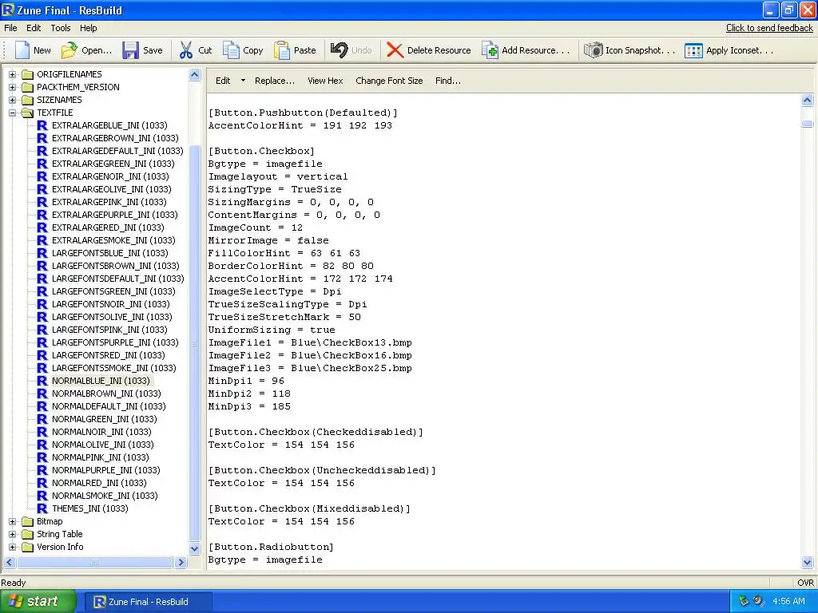Click the Undo arrow icon

(x=339, y=50)
